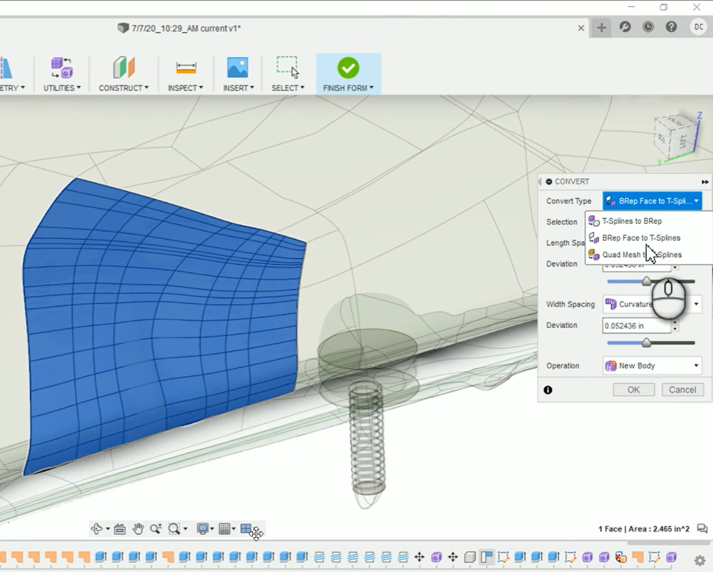Screen dimensions: 713x572
Task: Select the Pan hand tool
Action: pos(138,529)
